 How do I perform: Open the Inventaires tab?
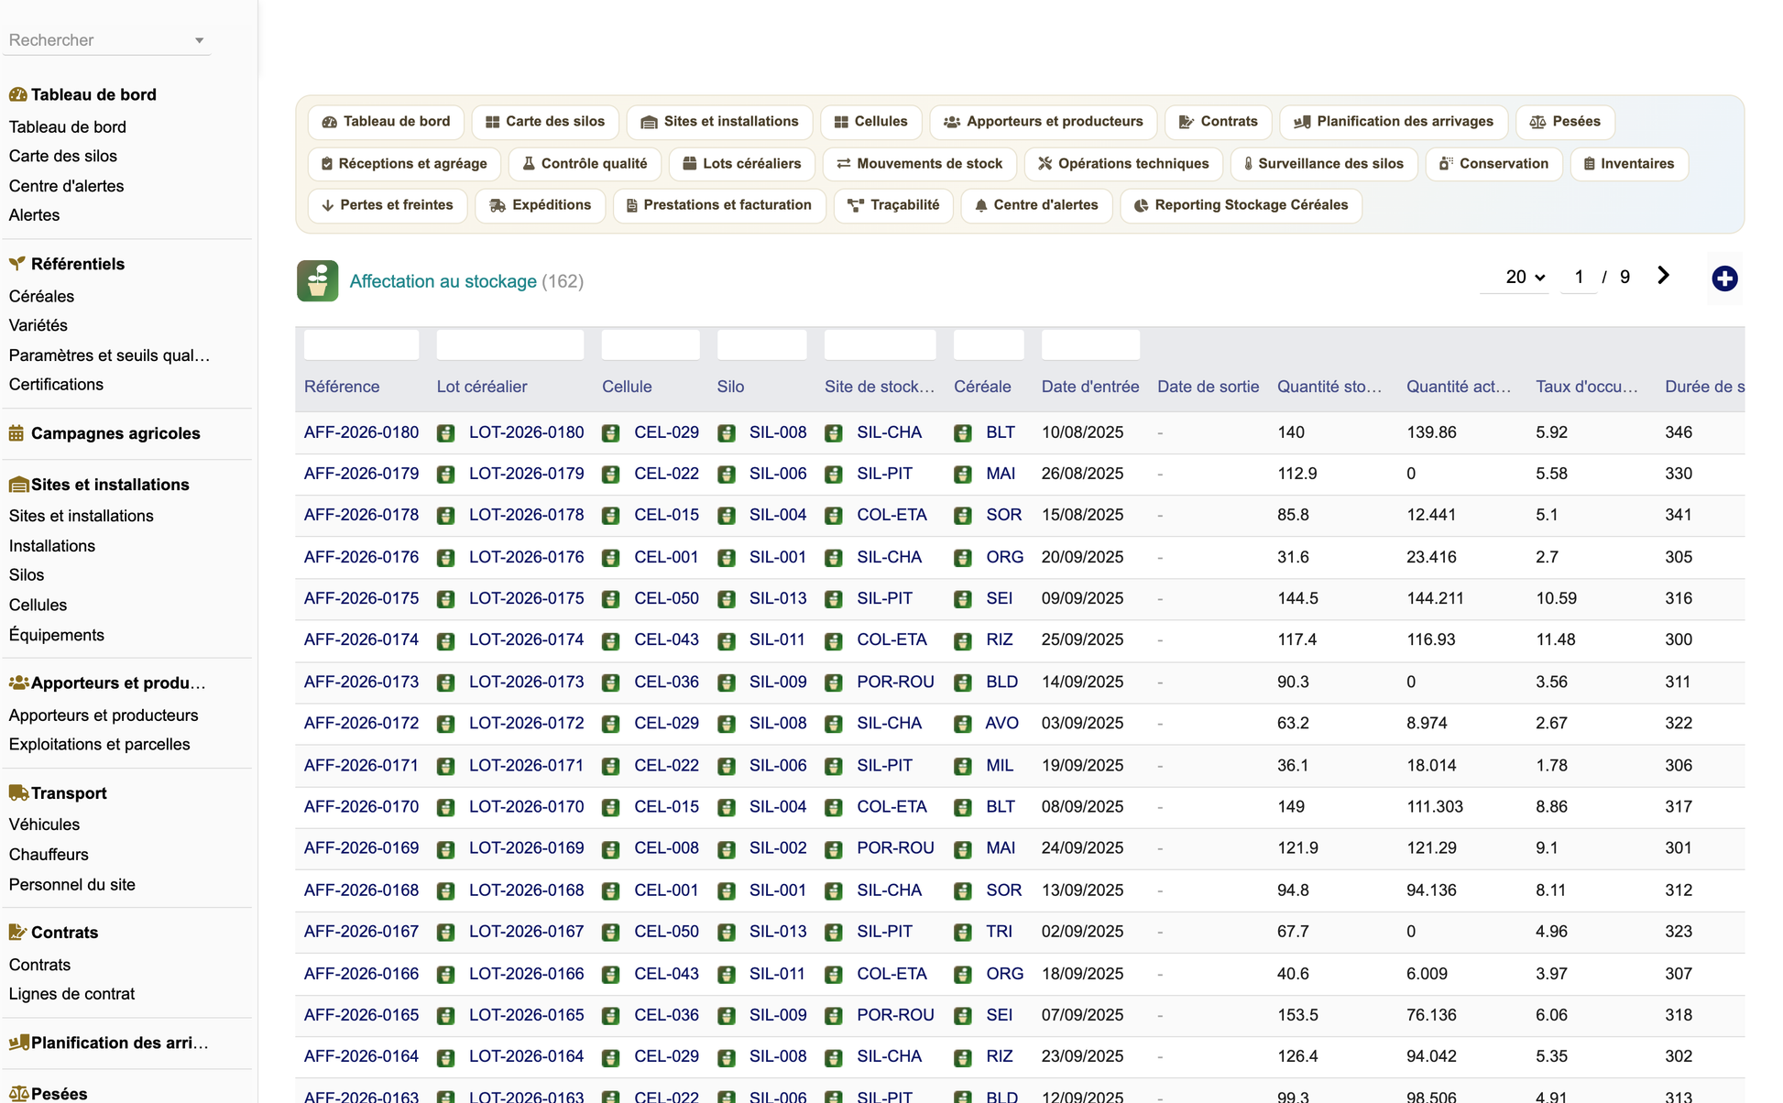pos(1628,164)
